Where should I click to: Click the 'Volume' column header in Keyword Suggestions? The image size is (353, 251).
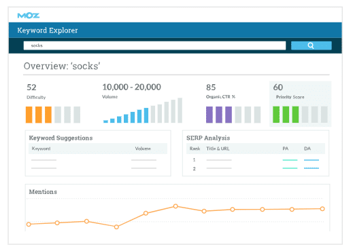143,149
